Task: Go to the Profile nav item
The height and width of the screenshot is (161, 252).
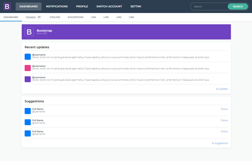Action: coord(82,6)
